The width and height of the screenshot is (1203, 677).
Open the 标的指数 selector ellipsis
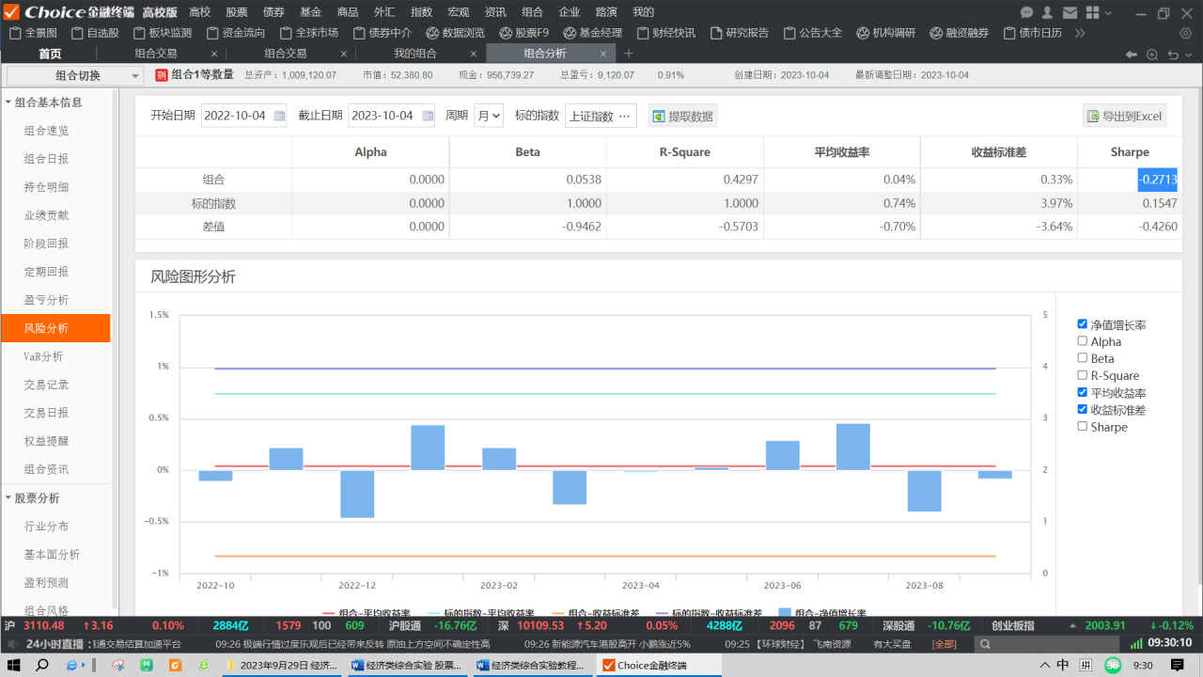[625, 116]
